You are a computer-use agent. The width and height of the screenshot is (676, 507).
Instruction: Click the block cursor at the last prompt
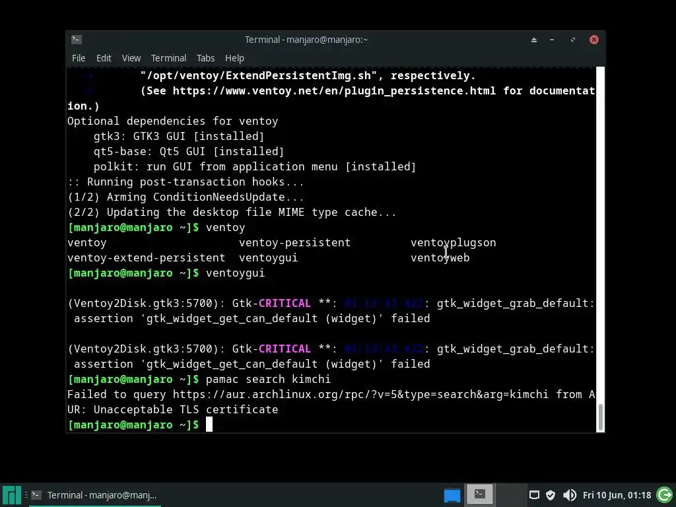(209, 424)
